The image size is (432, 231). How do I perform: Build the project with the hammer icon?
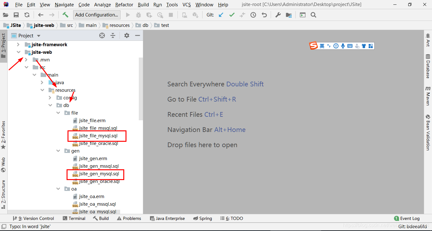coord(65,15)
